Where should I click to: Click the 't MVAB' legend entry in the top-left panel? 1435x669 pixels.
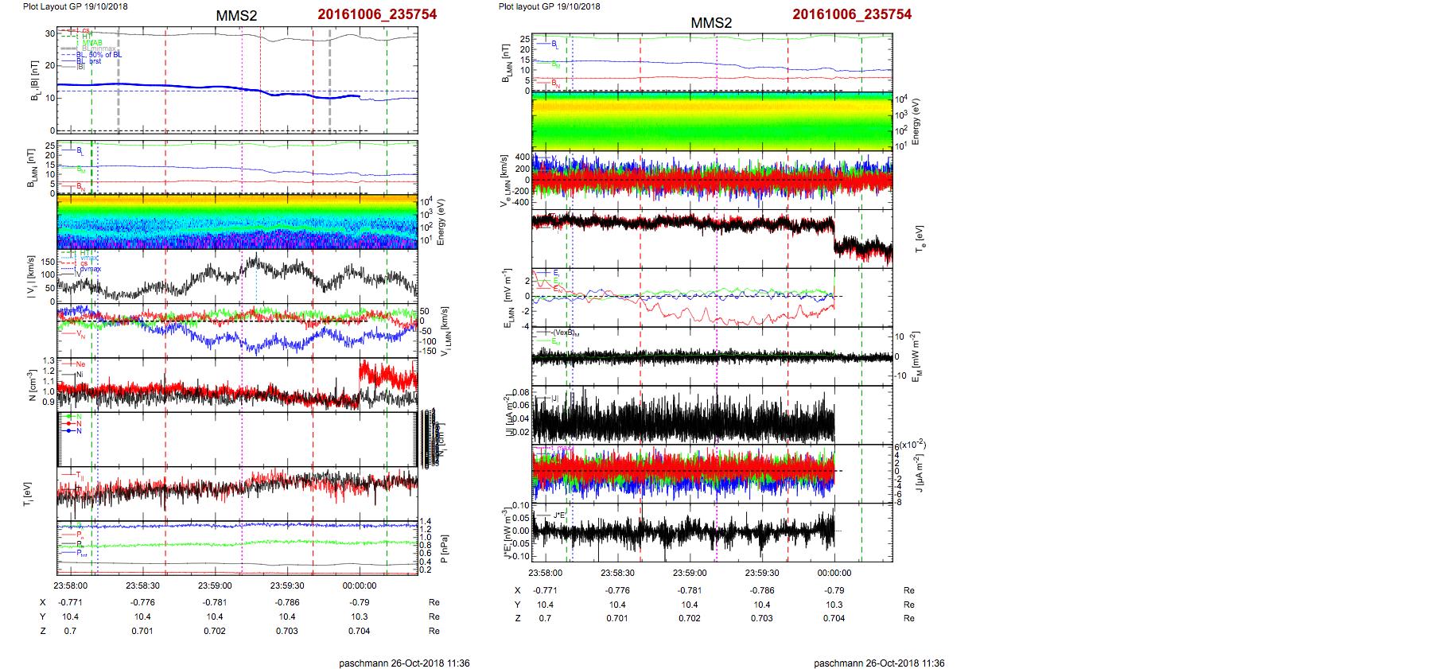click(87, 43)
